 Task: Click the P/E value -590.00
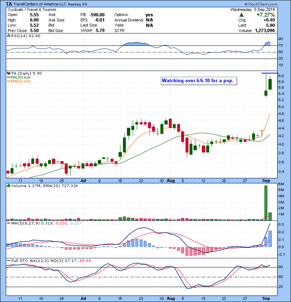(x=97, y=15)
